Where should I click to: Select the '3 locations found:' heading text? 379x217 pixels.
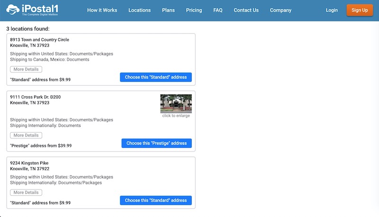pos(28,29)
